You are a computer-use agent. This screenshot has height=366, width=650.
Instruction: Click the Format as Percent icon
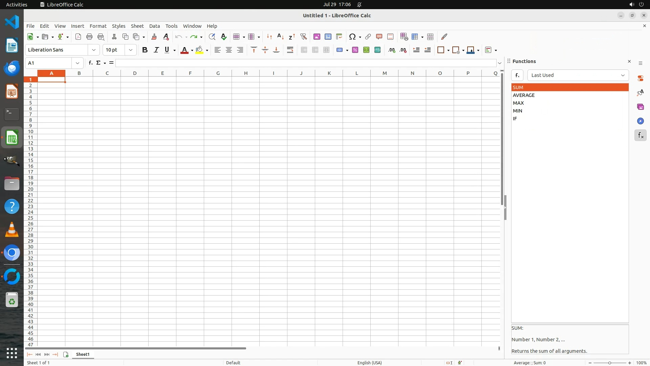tap(355, 50)
